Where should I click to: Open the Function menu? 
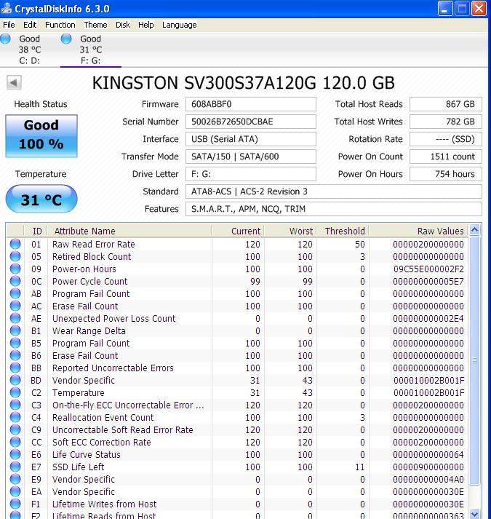click(60, 25)
